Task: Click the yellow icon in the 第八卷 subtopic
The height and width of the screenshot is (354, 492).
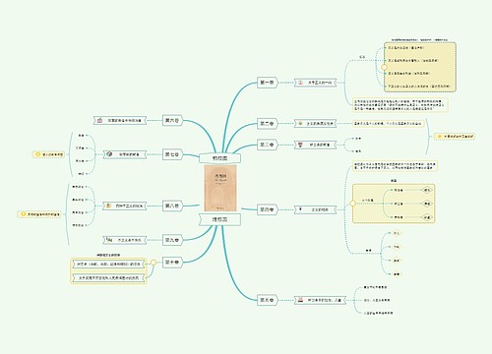Action: pyautogui.click(x=108, y=206)
